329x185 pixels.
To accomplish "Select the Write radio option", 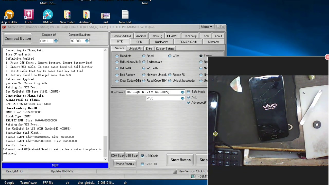I will click(x=174, y=56).
